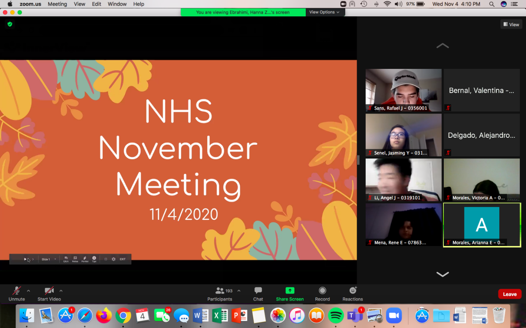Open Spotify from the Dock
Screen dimensions: 526x328
[336, 315]
